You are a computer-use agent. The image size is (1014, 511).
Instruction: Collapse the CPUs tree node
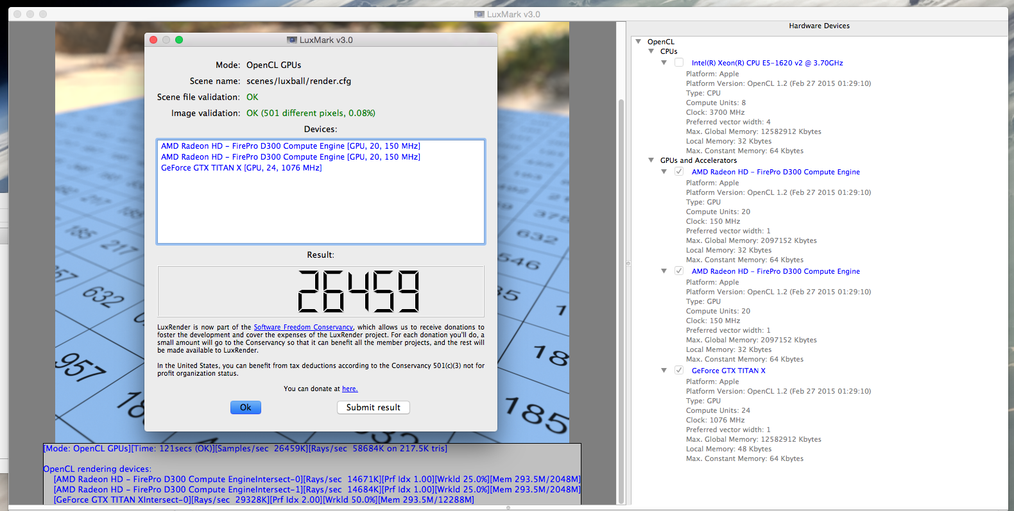(x=651, y=51)
